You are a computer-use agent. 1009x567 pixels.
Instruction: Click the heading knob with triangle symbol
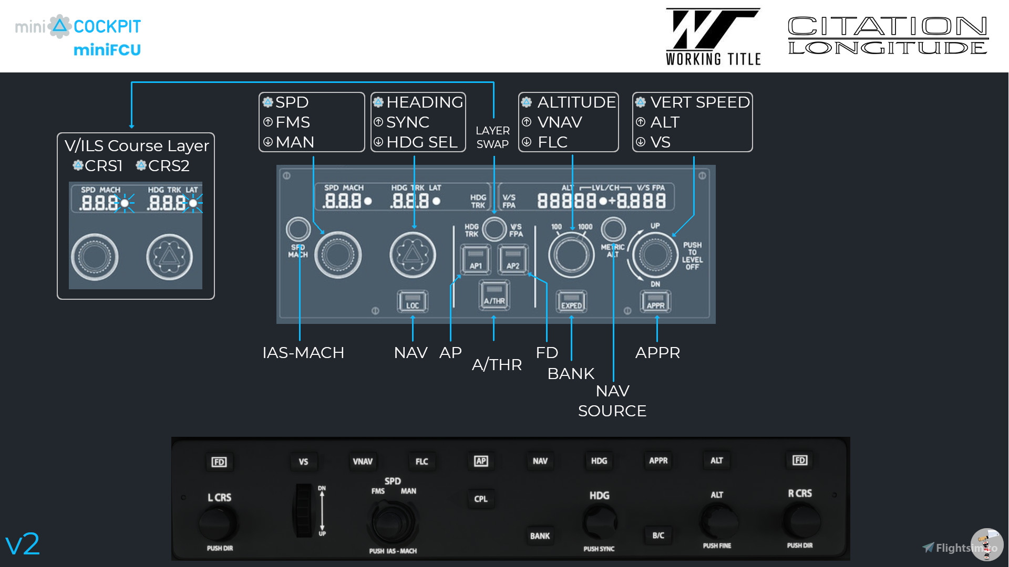[x=413, y=255]
